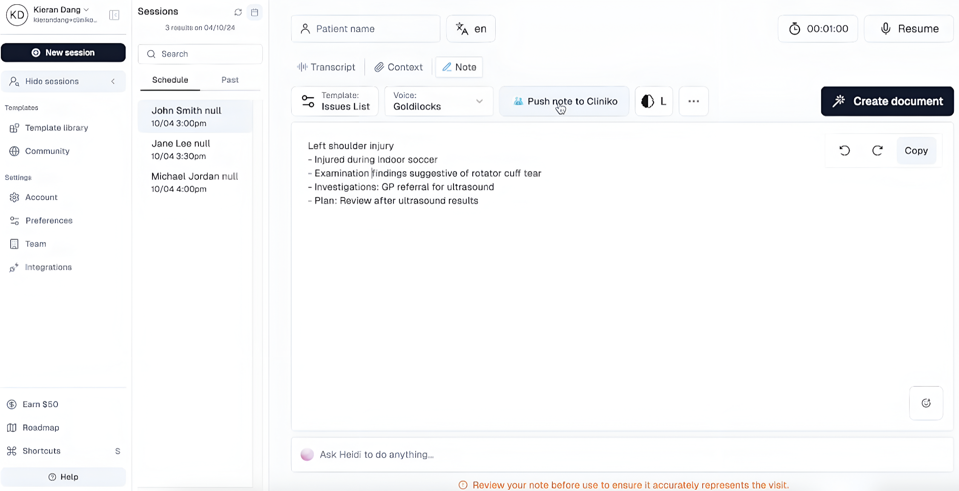Open Shortcuts
The width and height of the screenshot is (959, 491).
[x=42, y=451]
